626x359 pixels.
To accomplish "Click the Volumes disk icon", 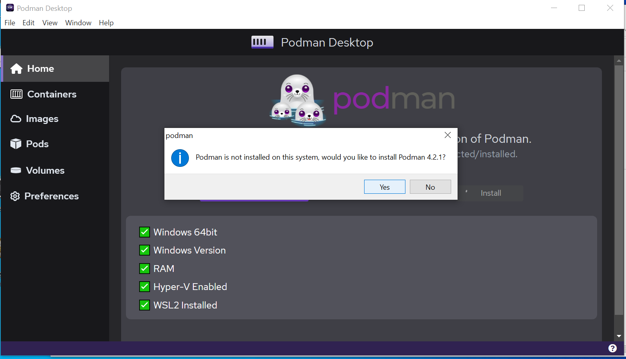I will [x=16, y=170].
